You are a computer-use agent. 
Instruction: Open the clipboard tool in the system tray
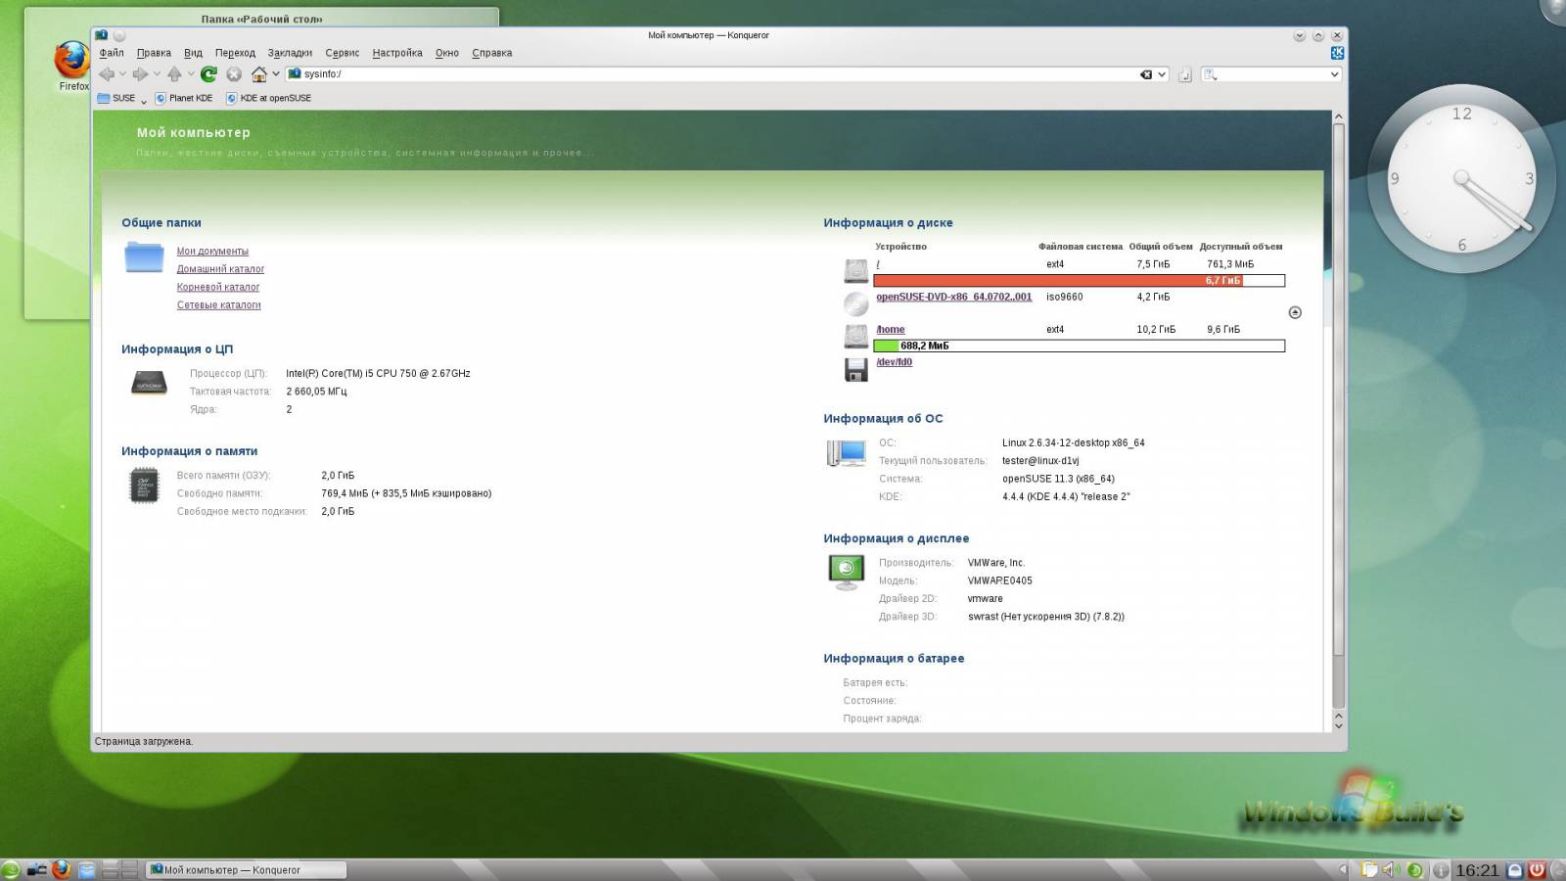1370,869
